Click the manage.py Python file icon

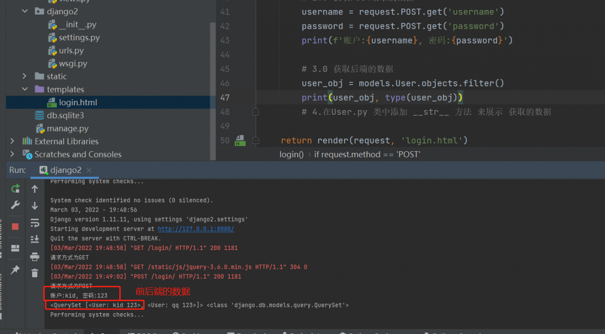coord(40,128)
